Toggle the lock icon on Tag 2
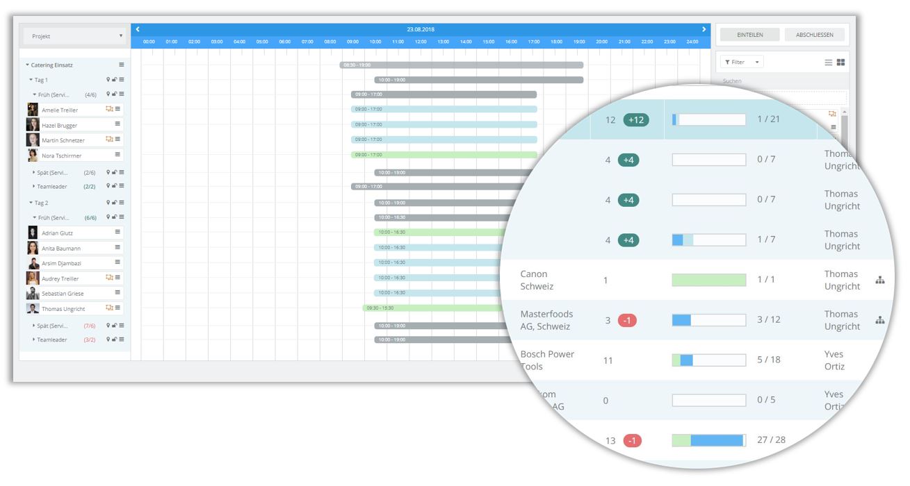This screenshot has height=486, width=910. pyautogui.click(x=114, y=203)
